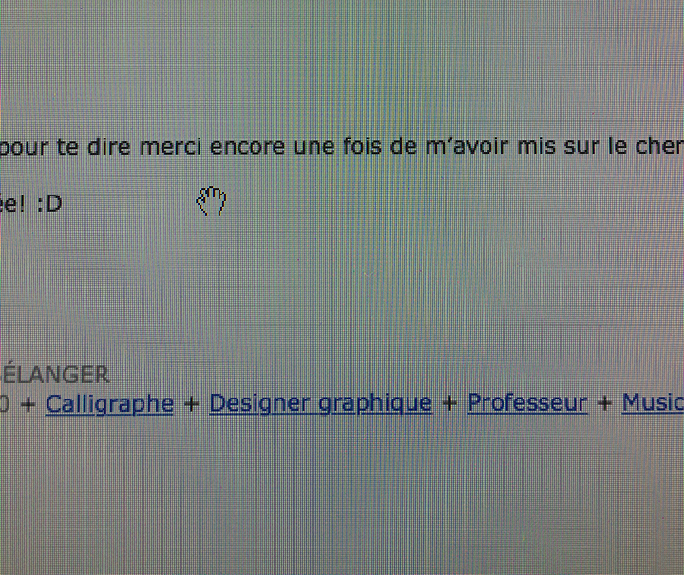Screen dimensions: 684x575
Task: Click the word te after pour
Action: (67, 146)
